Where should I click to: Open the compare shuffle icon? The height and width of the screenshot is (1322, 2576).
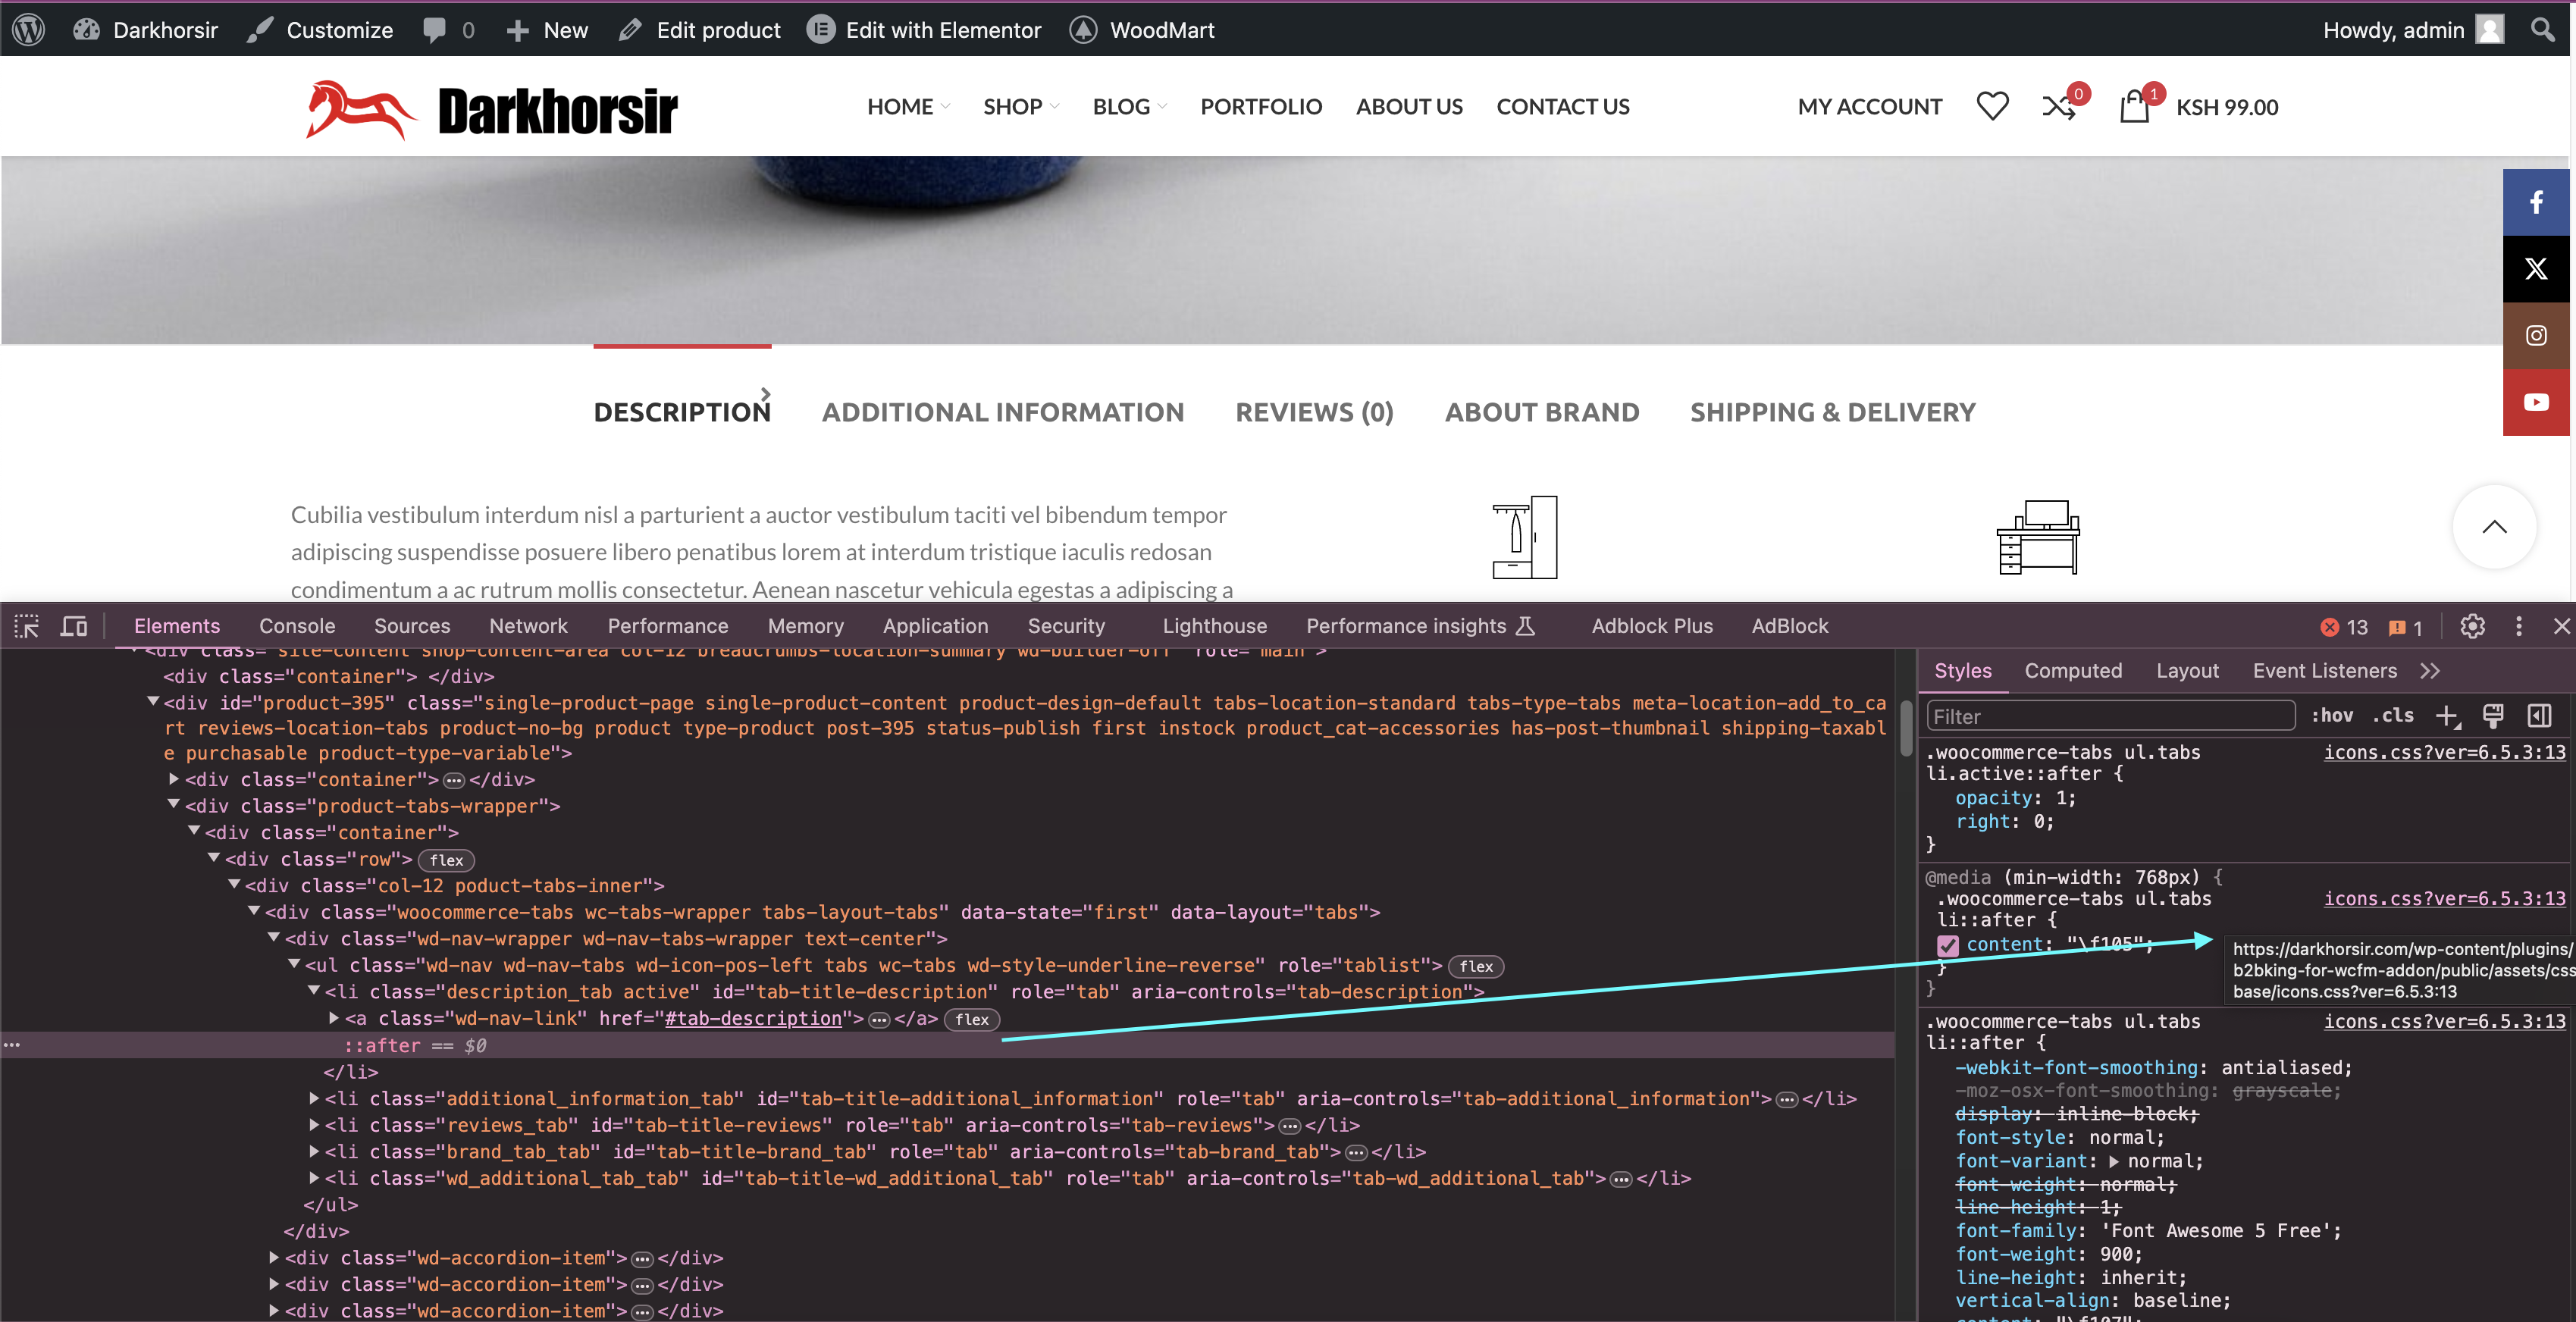tap(2059, 106)
